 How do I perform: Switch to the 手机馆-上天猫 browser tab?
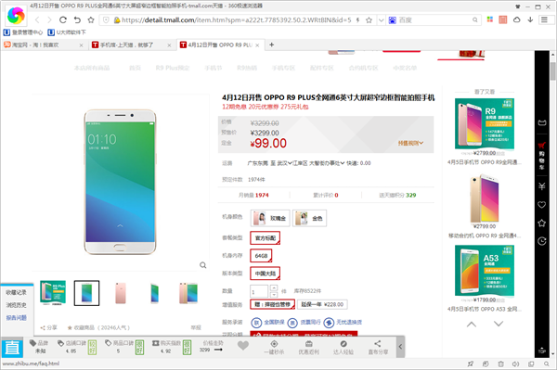tap(132, 45)
